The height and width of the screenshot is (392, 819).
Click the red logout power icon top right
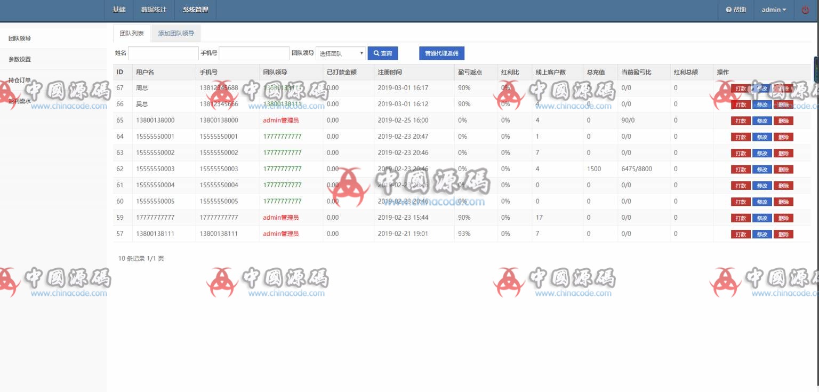[805, 10]
